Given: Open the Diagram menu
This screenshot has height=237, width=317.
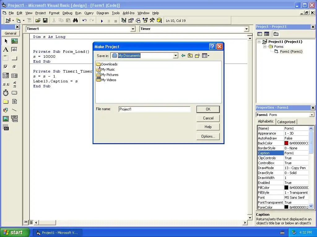Looking at the screenshot, I should [102, 13].
